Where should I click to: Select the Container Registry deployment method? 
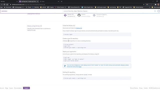[100, 15]
